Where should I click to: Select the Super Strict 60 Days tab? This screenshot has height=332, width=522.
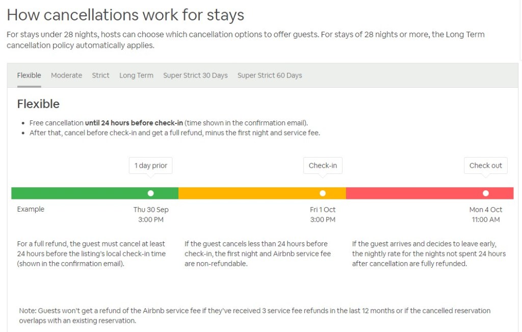[x=270, y=75]
